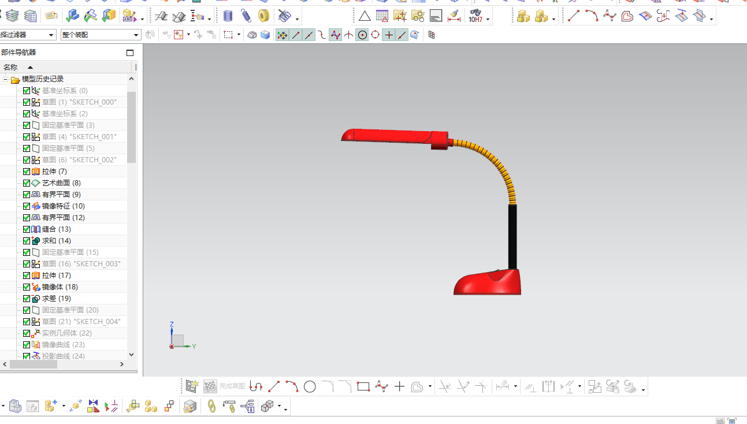Select the spring coil tool icon

[247, 16]
